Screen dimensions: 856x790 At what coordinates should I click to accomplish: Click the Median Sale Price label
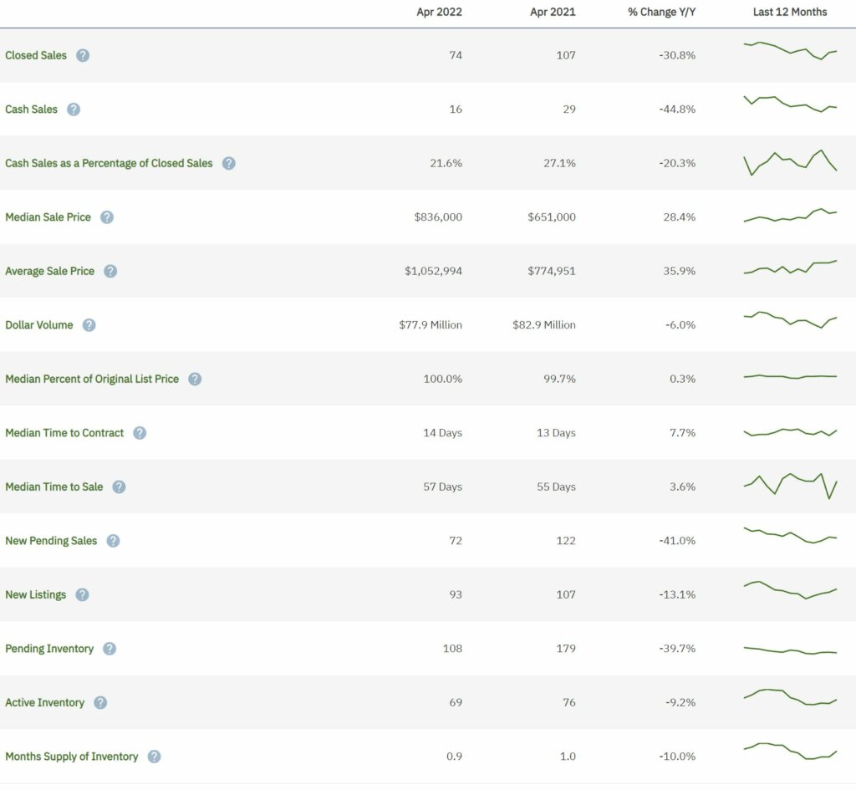pos(48,217)
